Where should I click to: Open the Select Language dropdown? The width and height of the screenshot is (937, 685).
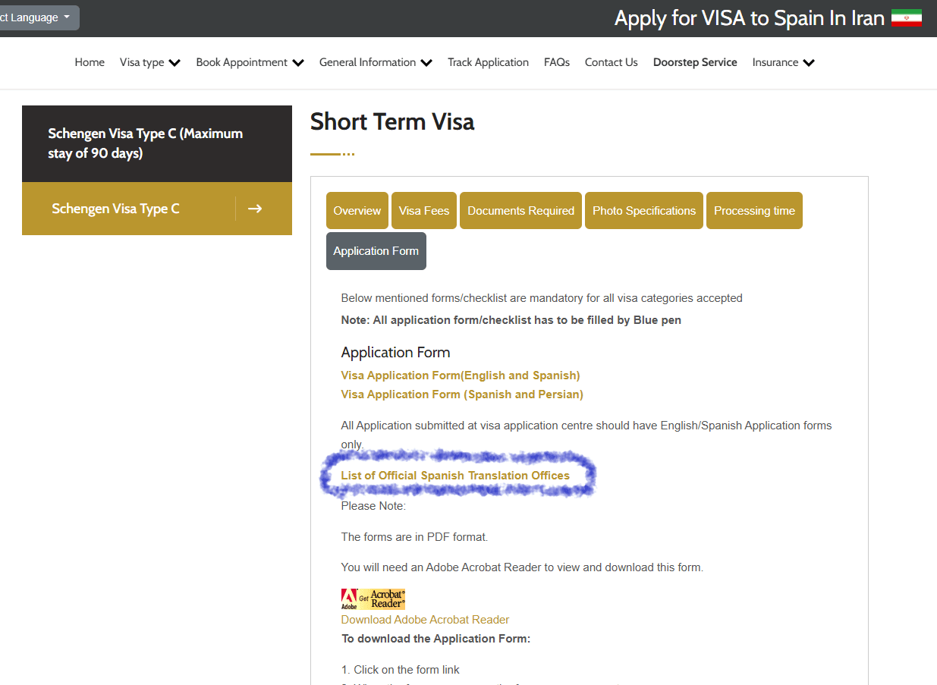pyautogui.click(x=36, y=17)
